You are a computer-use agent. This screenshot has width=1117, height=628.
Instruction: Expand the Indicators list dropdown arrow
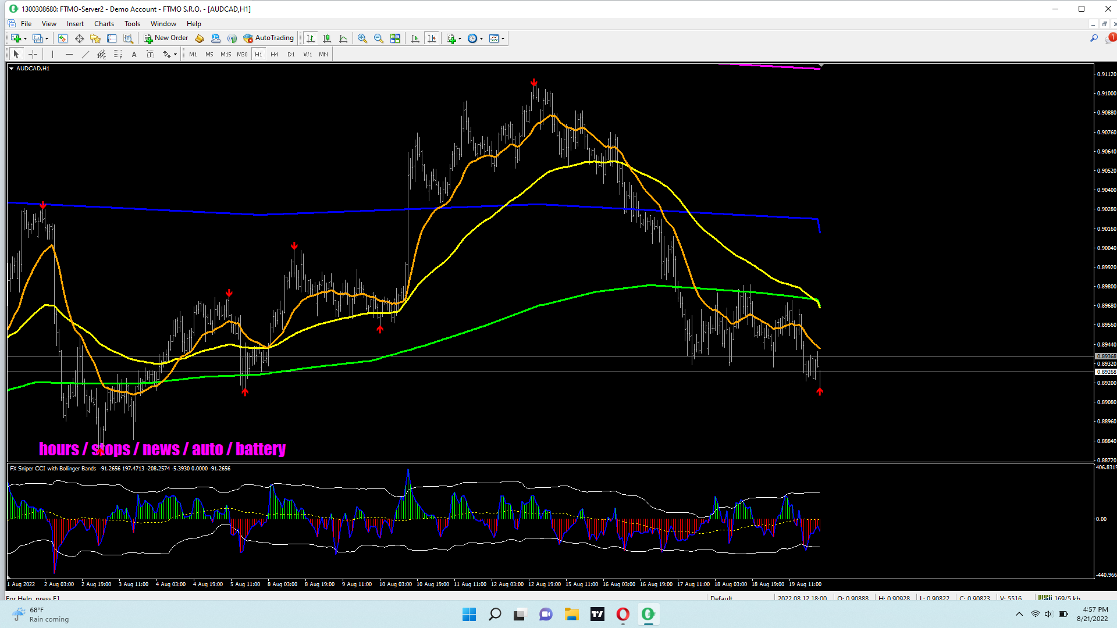point(460,38)
